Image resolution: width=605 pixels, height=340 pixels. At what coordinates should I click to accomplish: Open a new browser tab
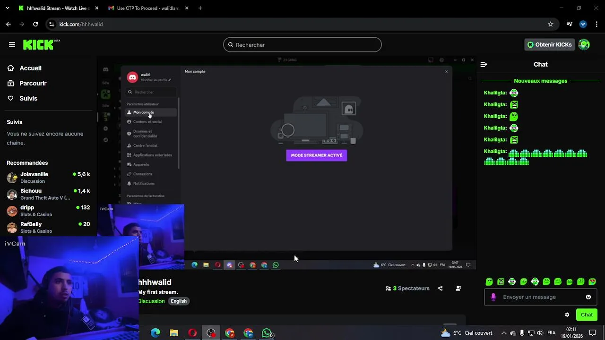tap(200, 8)
